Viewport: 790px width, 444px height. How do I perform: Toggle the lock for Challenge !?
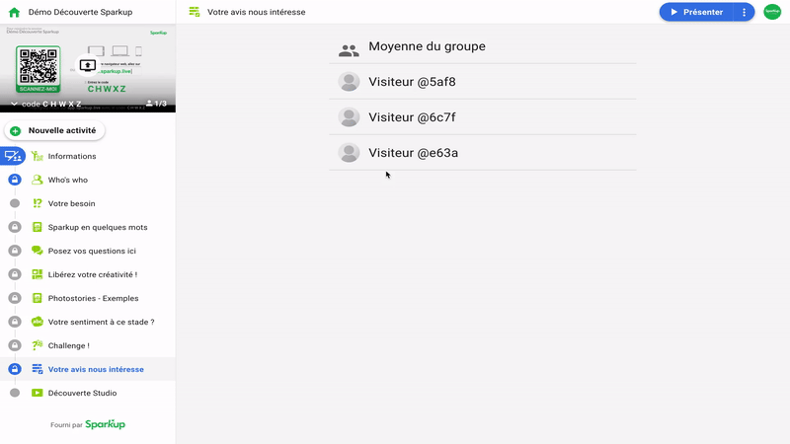pyautogui.click(x=15, y=345)
